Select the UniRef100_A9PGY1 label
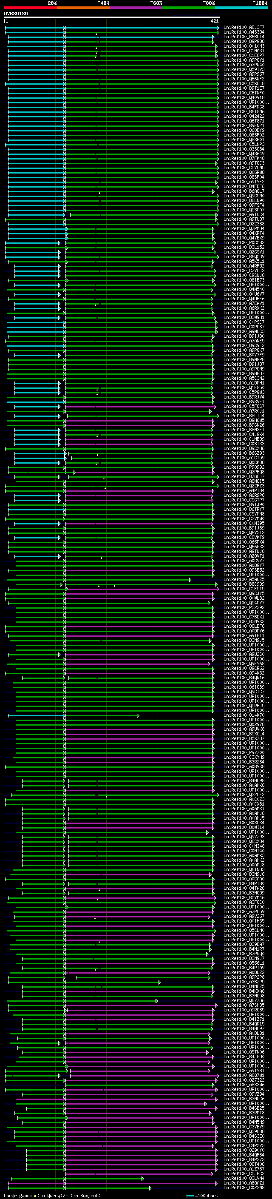The width and height of the screenshot is (272, 1199). click(244, 60)
